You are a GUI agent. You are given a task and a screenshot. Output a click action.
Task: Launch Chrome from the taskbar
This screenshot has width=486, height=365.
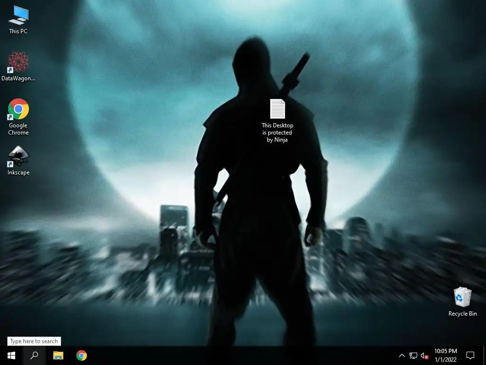[x=82, y=355]
